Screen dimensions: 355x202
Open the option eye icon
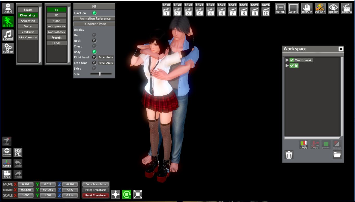coord(333,9)
